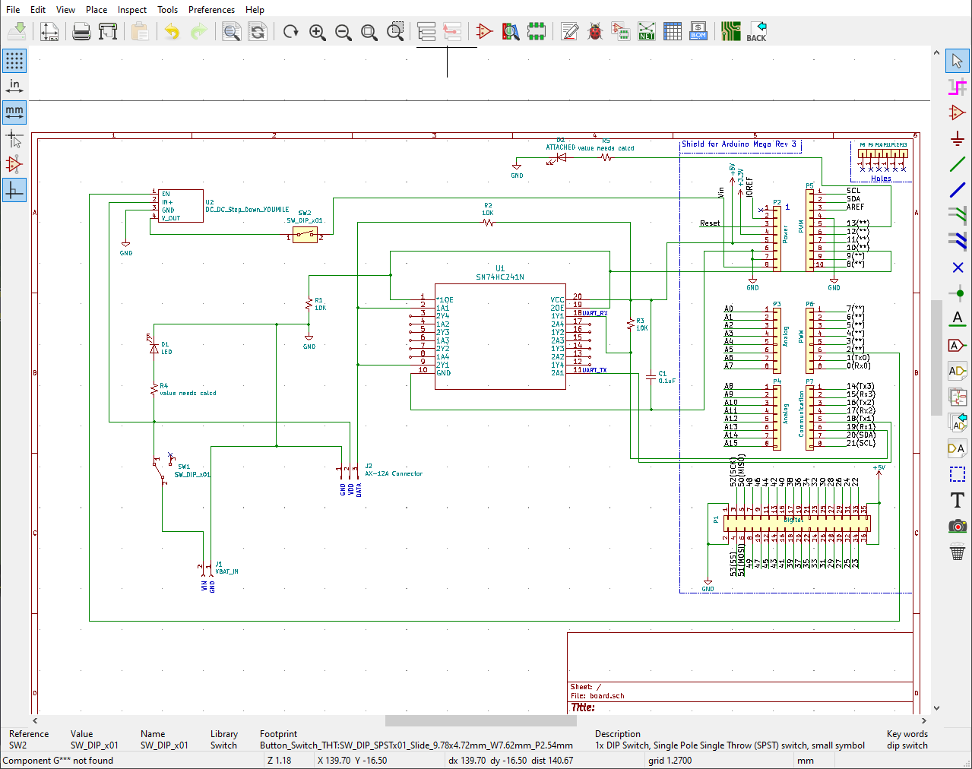Open the Preferences menu

[211, 10]
